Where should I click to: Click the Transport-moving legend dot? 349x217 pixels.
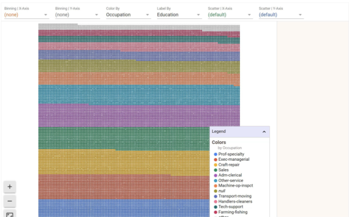point(216,196)
